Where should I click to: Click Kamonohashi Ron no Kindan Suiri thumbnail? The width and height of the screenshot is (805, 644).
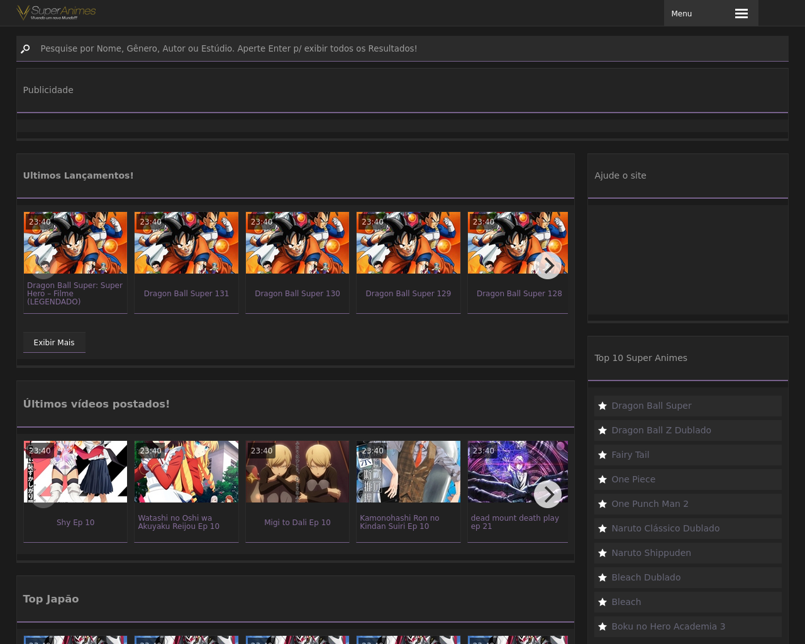[x=408, y=472]
